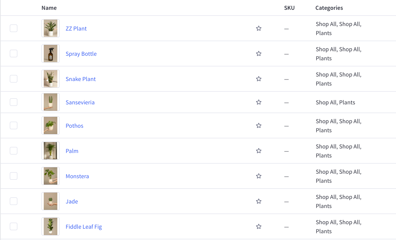The height and width of the screenshot is (240, 396).
Task: Mark Spray Bottle as featured with star
Action: tap(259, 54)
